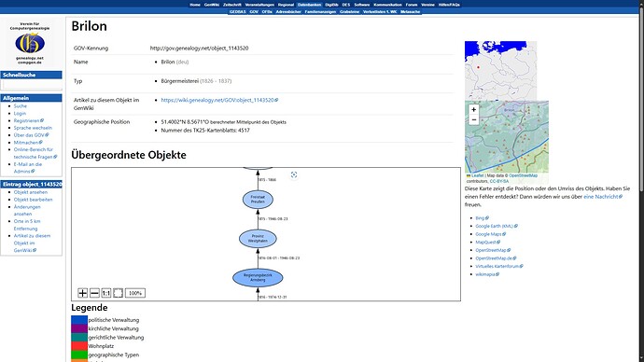Open the GenWiki article URL link
The width and height of the screenshot is (644, 362).
pyautogui.click(x=219, y=100)
